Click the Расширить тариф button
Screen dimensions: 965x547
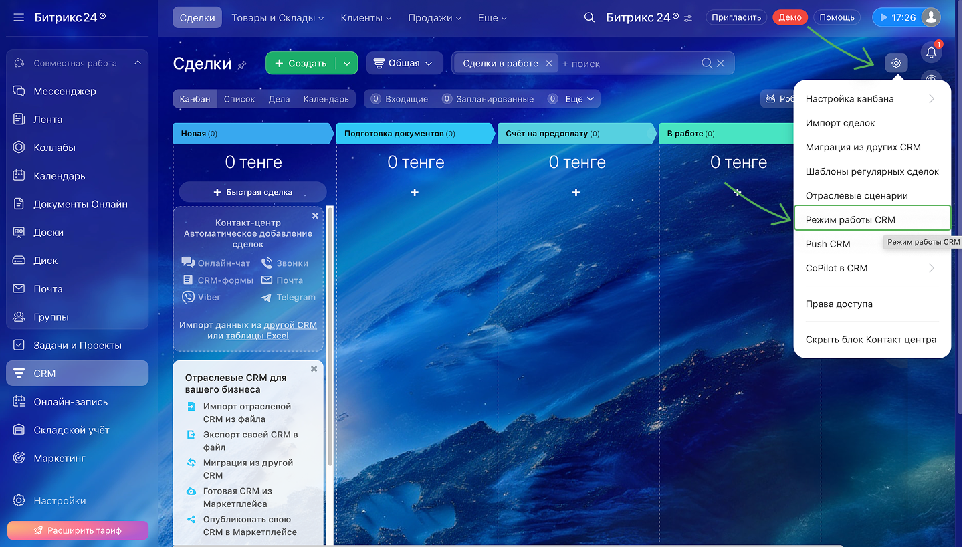[x=78, y=530]
